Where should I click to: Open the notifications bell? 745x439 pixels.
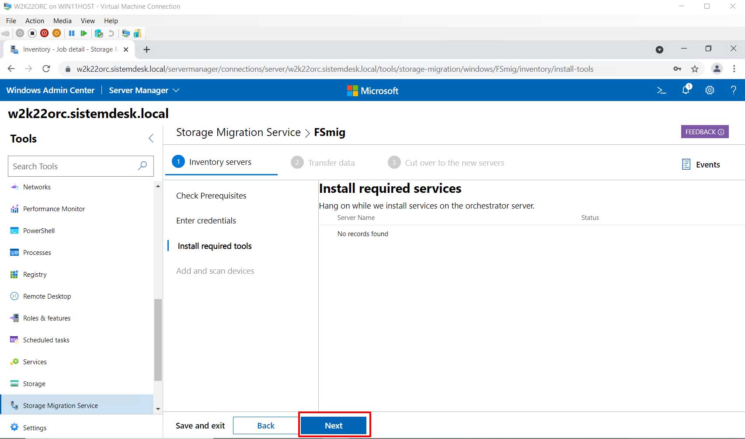686,90
